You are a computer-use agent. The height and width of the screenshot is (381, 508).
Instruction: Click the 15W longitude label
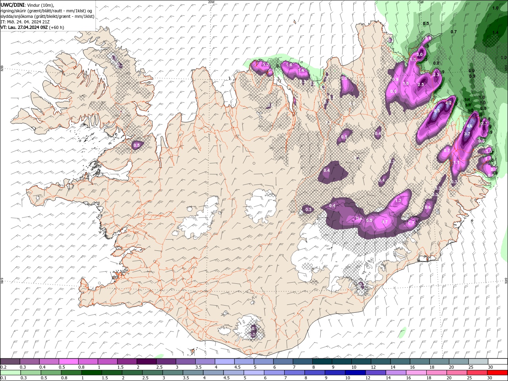(420, 2)
